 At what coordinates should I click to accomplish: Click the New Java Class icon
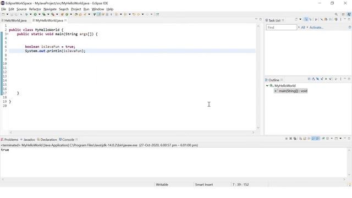click(67, 14)
